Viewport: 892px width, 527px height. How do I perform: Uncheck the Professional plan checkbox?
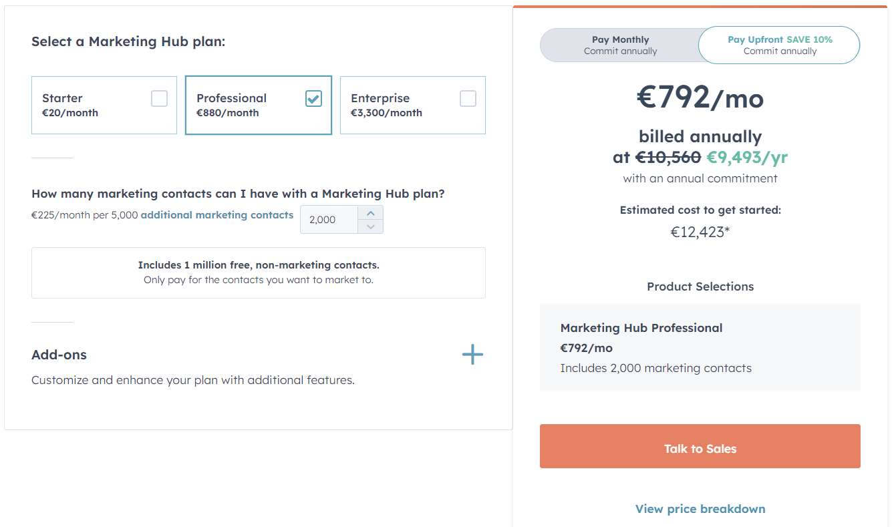click(313, 98)
